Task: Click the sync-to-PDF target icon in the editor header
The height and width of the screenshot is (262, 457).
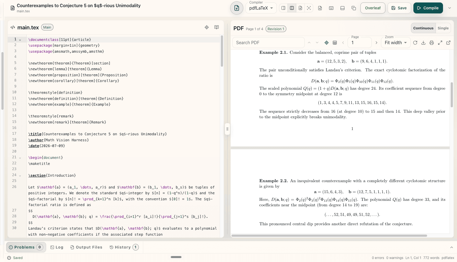Action: [x=207, y=27]
